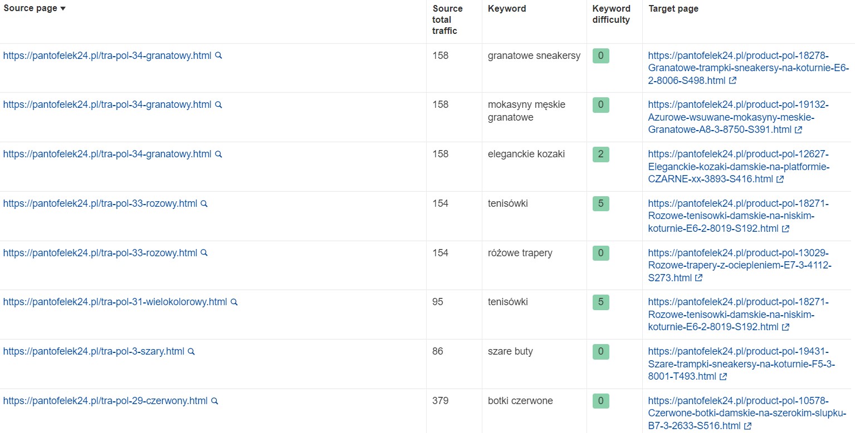855x433 pixels.
Task: Open the Rozowe-trapery-z-ociepleniem target link
Action: click(740, 265)
